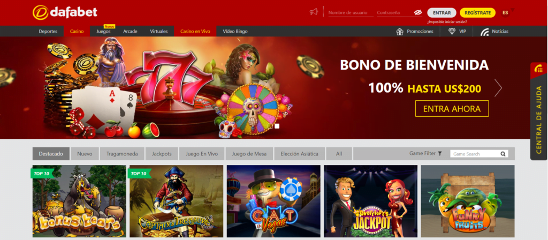The width and height of the screenshot is (548, 240).
Task: Expand the ES language selector
Action: pyautogui.click(x=505, y=13)
